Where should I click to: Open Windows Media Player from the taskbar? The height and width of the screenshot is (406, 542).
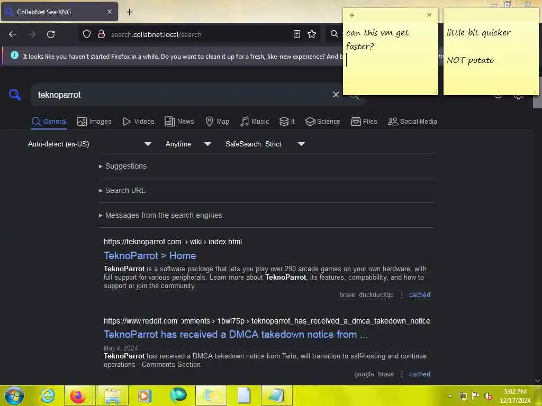tap(144, 395)
